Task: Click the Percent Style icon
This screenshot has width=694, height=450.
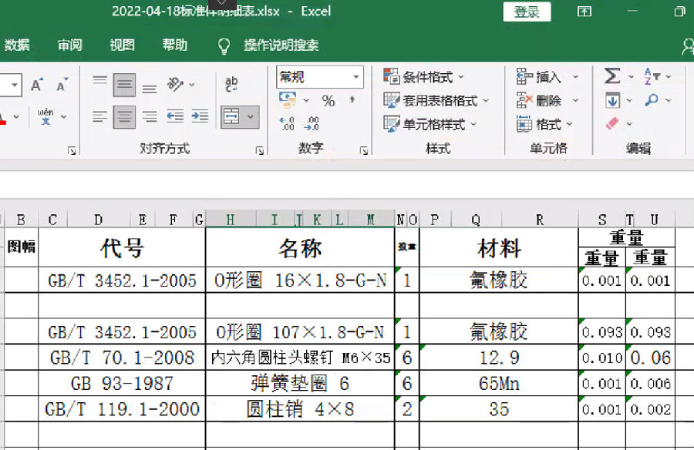Action: (328, 101)
